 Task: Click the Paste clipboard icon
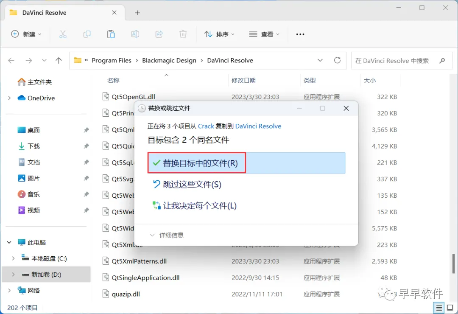[111, 34]
